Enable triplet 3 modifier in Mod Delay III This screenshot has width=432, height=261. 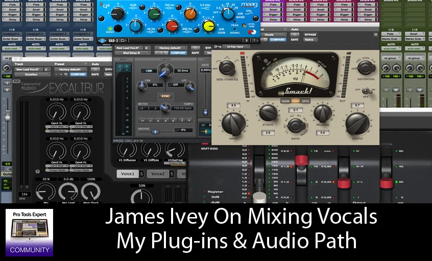(182, 120)
